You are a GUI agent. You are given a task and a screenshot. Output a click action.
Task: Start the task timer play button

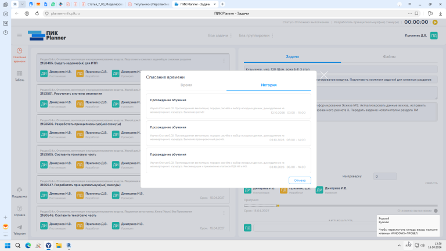[x=435, y=22]
